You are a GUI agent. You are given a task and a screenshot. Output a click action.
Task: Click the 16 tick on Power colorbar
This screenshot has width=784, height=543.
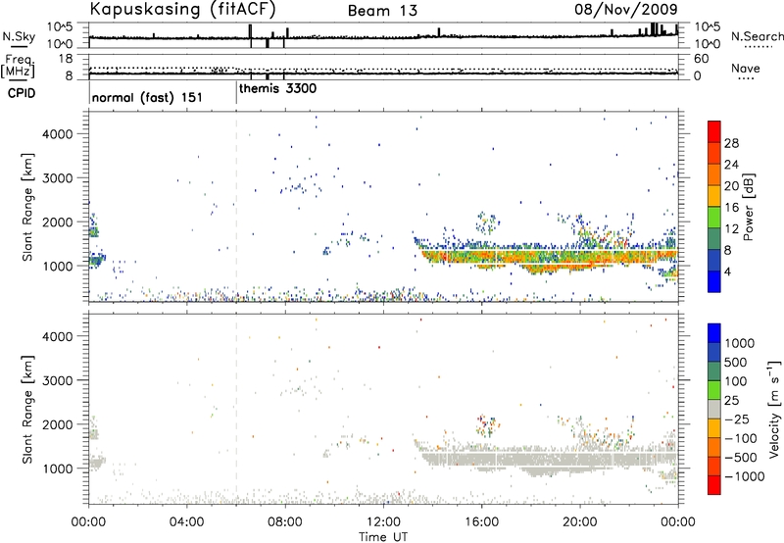coord(731,208)
